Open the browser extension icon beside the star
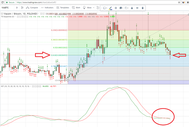The height and width of the screenshot is (127, 189). click(184, 2)
